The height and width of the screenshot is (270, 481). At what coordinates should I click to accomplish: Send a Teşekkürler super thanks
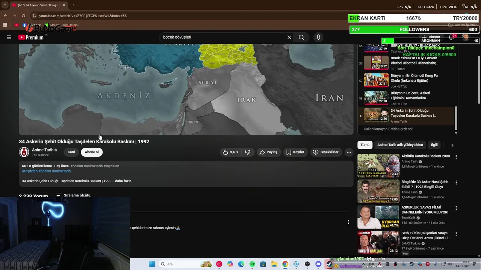(326, 152)
